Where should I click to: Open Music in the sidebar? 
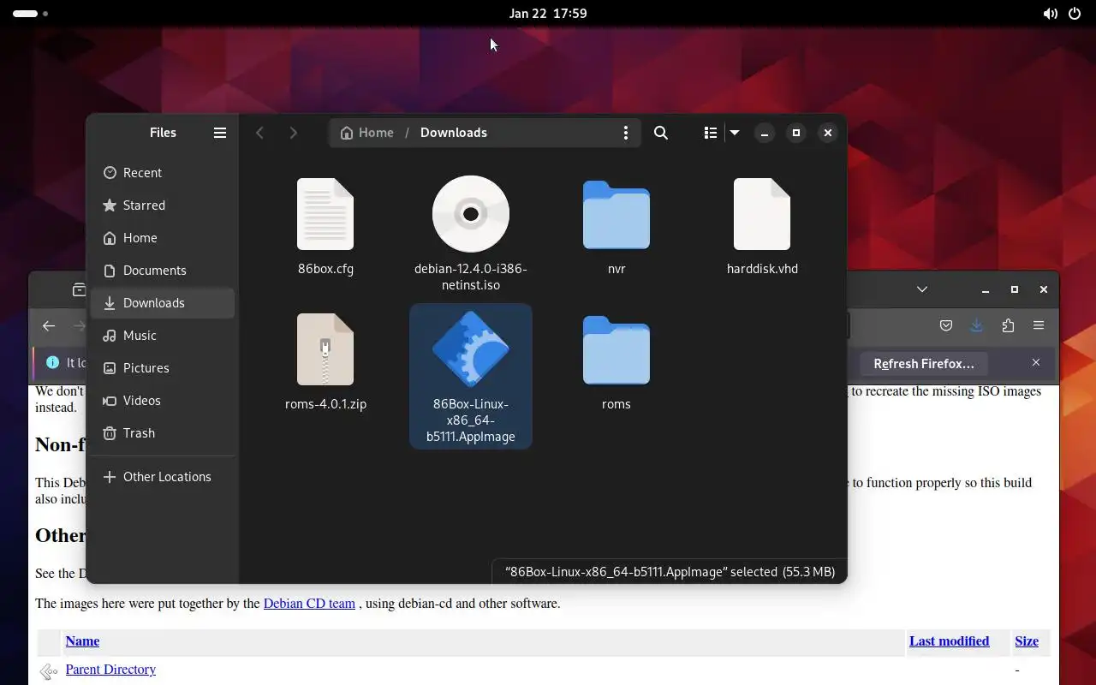click(x=163, y=336)
